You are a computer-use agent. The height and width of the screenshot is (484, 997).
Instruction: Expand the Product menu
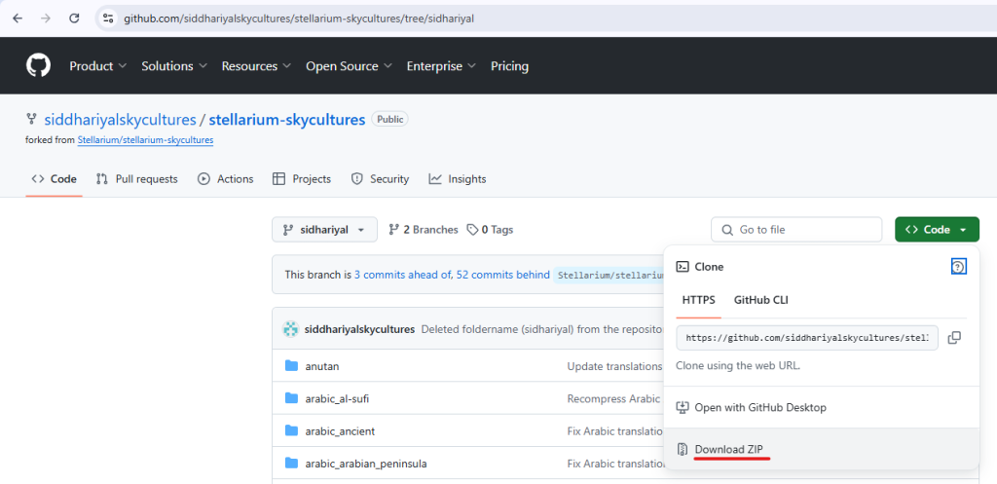(x=97, y=66)
